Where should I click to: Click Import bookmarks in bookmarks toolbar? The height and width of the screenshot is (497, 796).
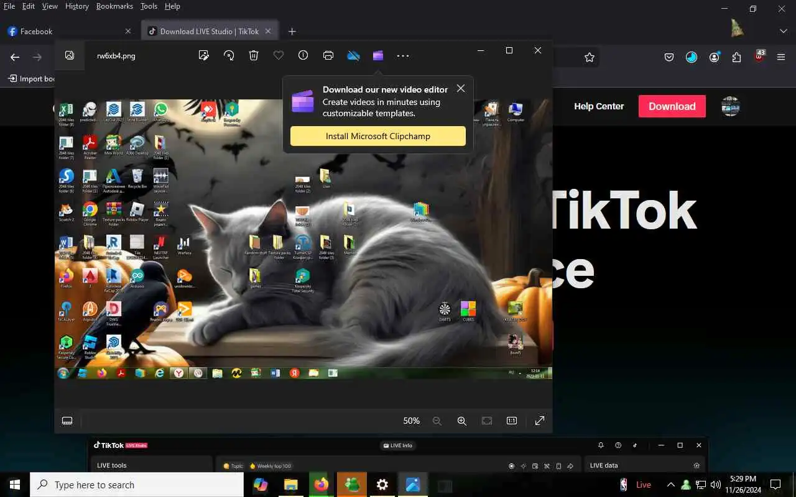31,79
